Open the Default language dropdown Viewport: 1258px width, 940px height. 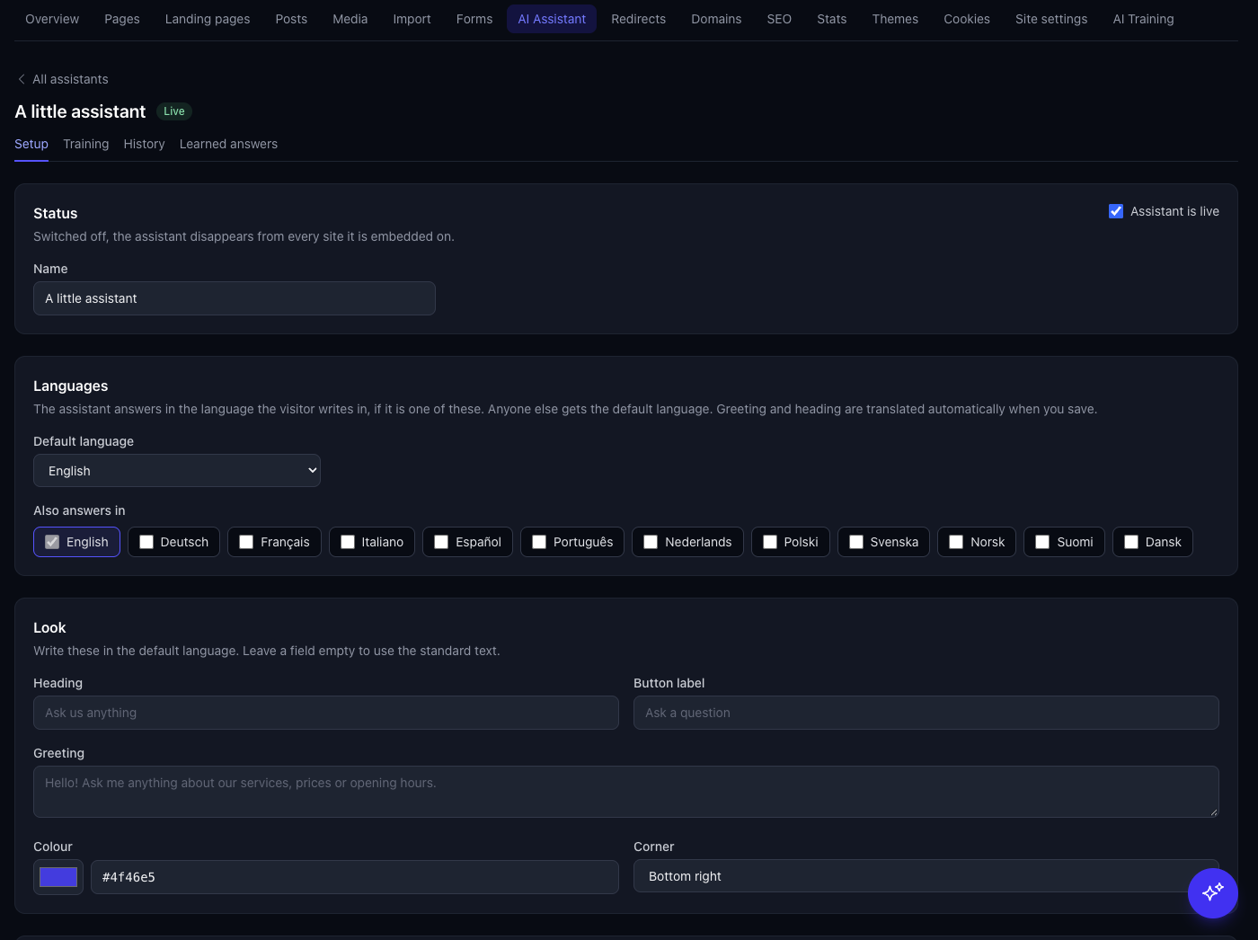177,471
